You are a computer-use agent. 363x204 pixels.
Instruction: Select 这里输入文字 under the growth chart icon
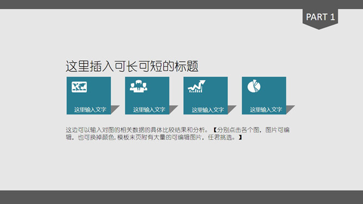[208, 110]
